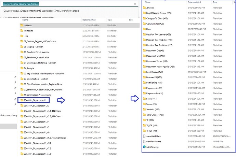Select Features Fil (#35) folder name
The image size is (236, 157).
[x=154, y=77]
